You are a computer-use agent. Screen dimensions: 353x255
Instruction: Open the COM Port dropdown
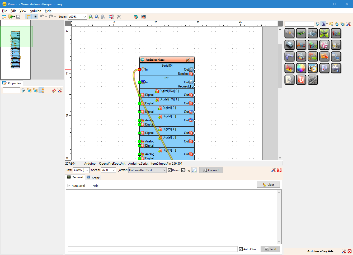pos(87,170)
